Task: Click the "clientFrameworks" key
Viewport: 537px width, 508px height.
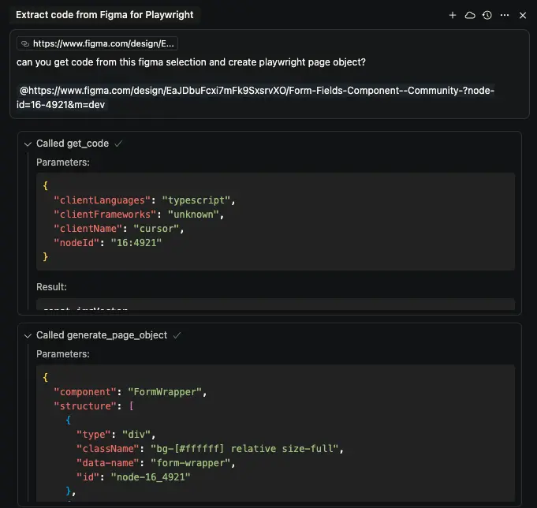Action: click(105, 215)
